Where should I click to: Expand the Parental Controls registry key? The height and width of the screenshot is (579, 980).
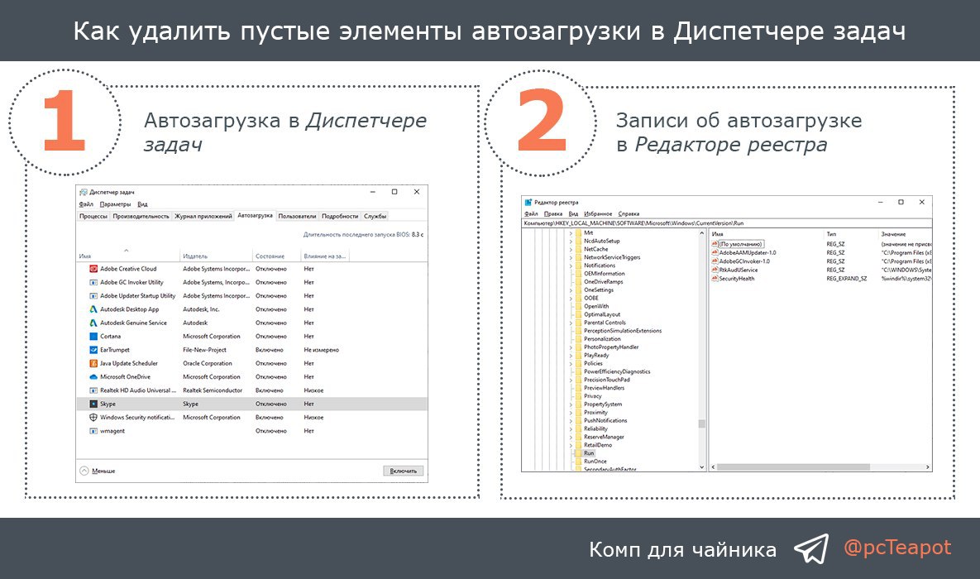[571, 323]
